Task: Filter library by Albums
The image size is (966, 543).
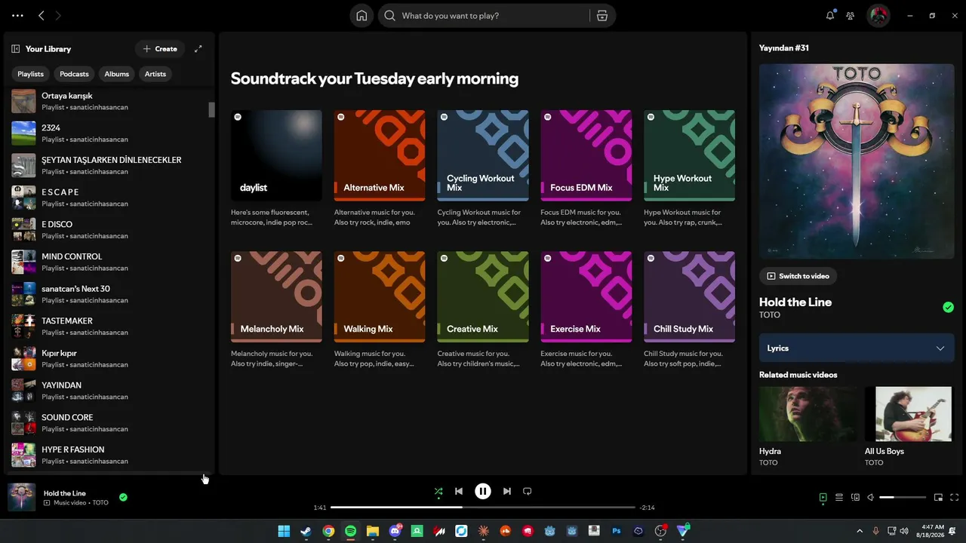Action: (116, 74)
